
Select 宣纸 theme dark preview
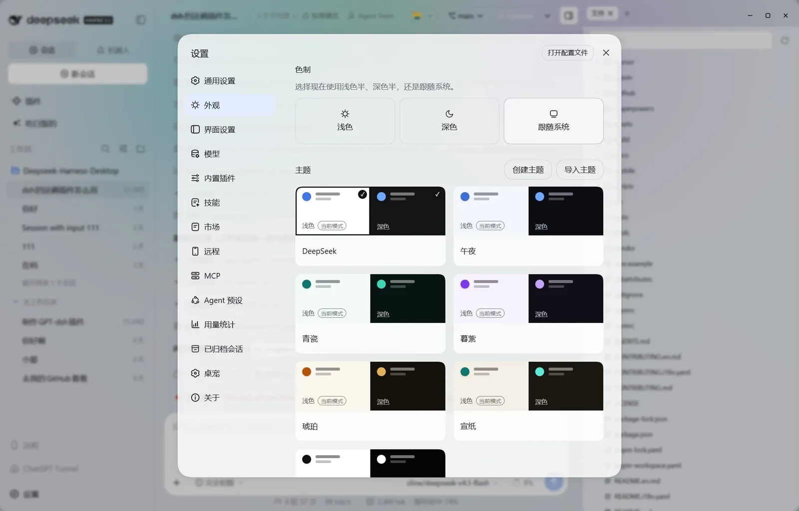[566, 386]
